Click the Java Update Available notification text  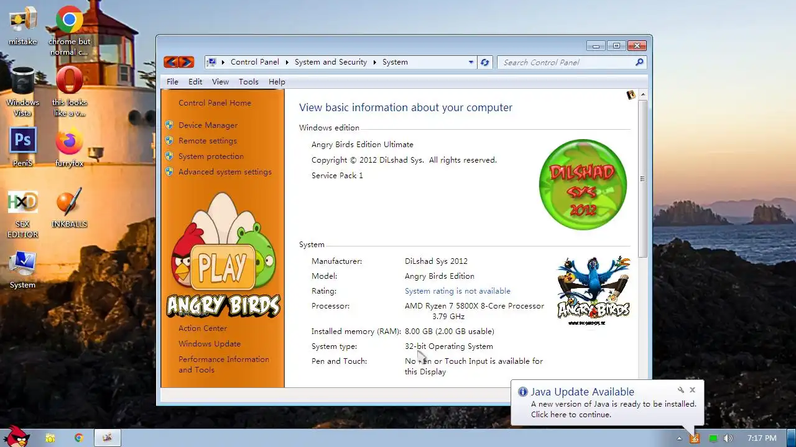point(582,392)
